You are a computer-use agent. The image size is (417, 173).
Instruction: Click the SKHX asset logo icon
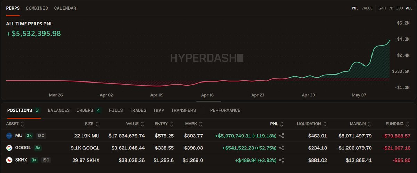tap(9, 160)
